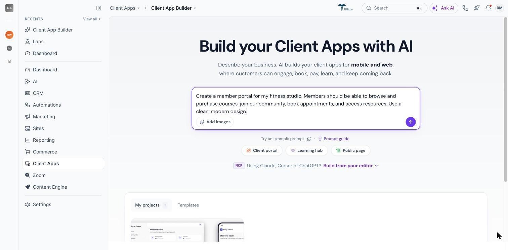The height and width of the screenshot is (250, 508).
Task: Submit prompt with purple arrow button
Action: click(411, 122)
